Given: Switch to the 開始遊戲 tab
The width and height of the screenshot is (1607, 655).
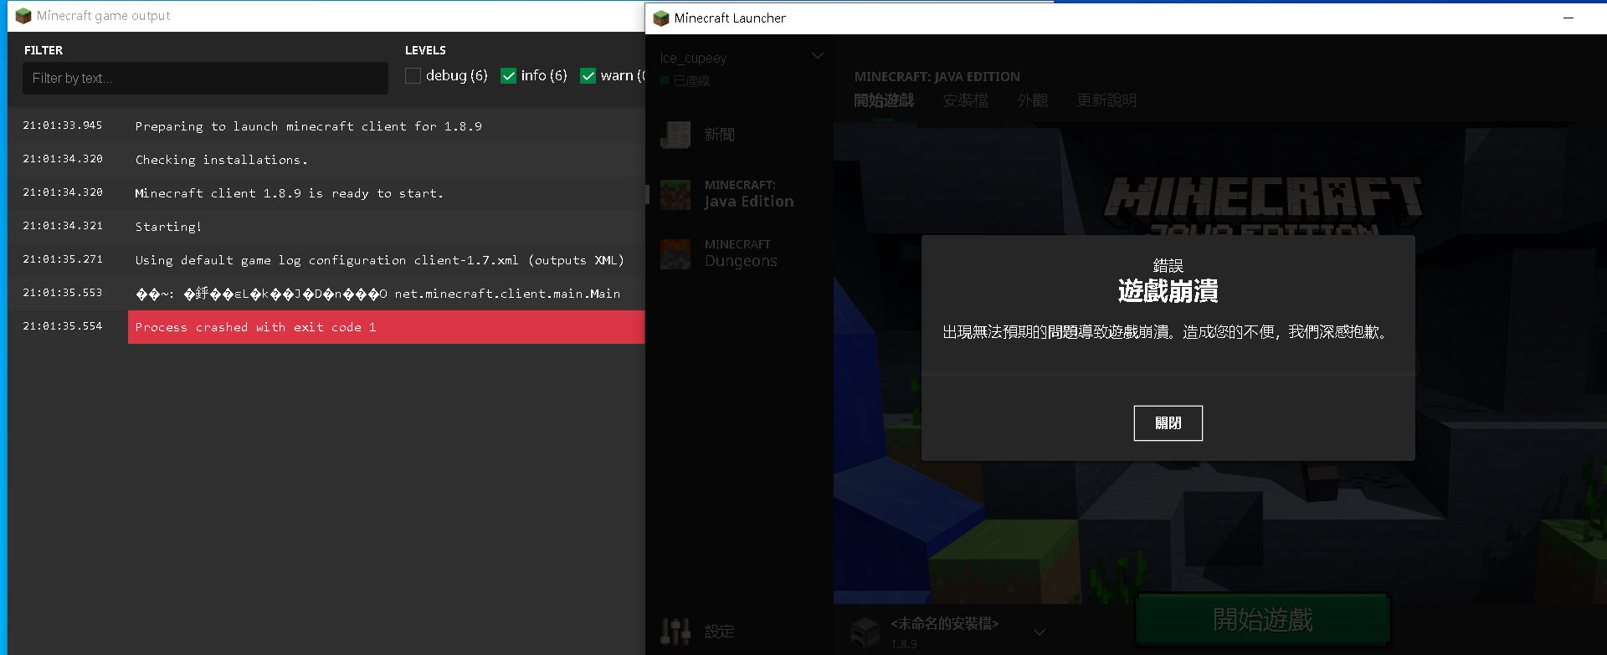Looking at the screenshot, I should click(x=884, y=100).
